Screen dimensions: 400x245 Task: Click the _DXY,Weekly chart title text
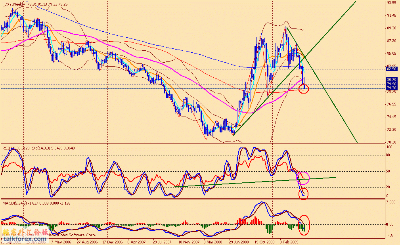14,4
